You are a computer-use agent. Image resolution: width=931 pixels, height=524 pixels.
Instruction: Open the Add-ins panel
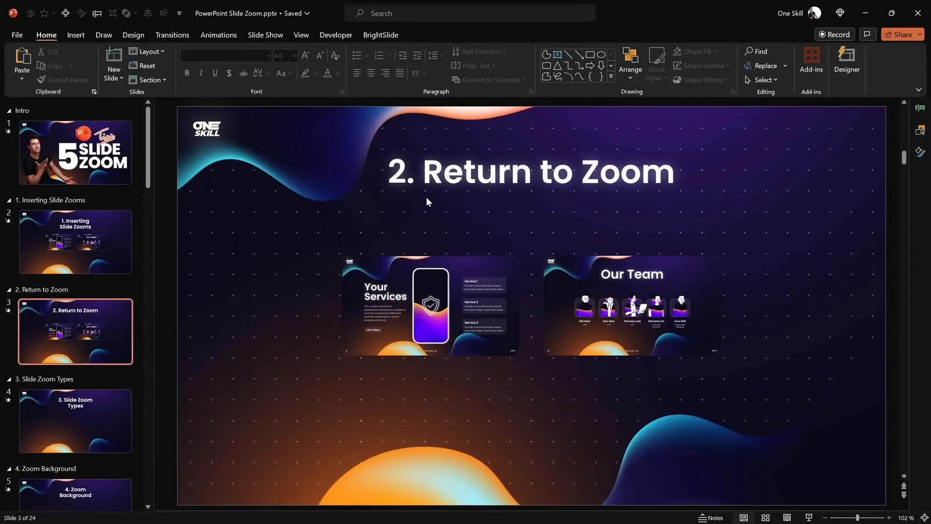click(x=811, y=60)
